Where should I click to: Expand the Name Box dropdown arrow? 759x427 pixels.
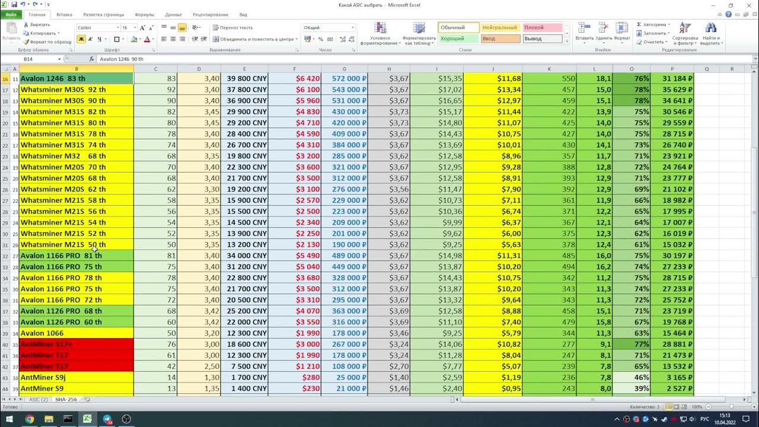tap(59, 59)
